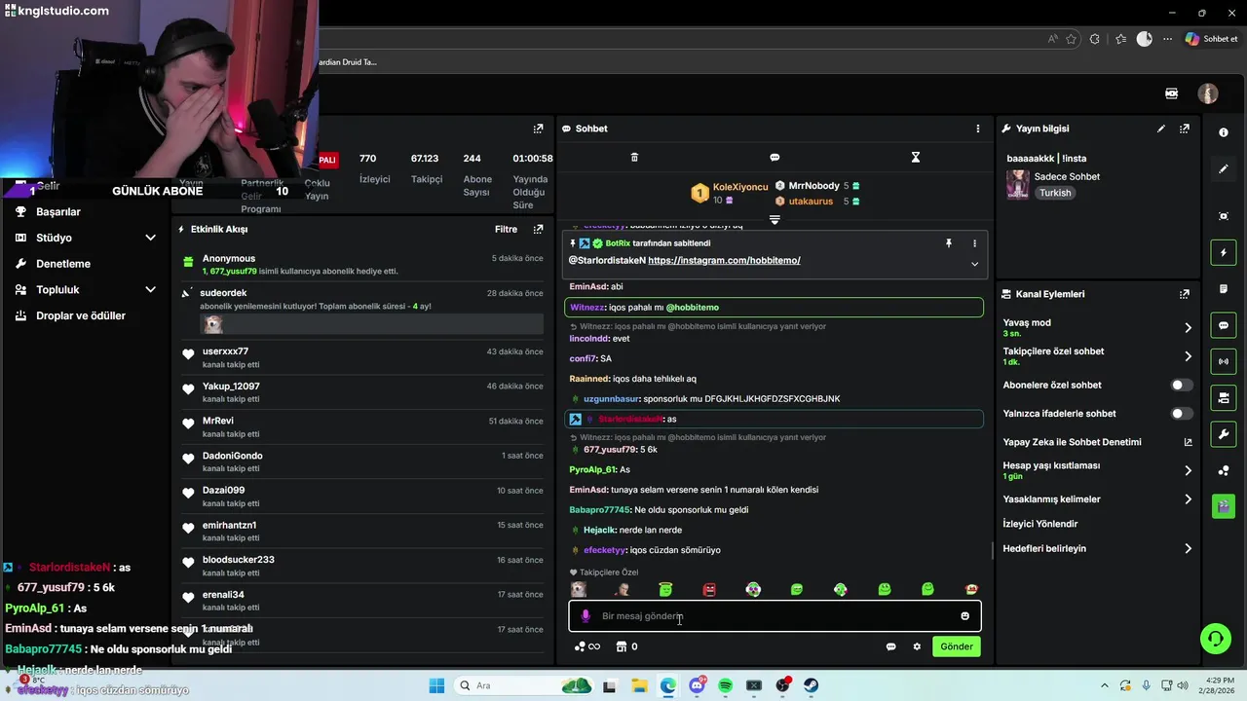1247x701 pixels.
Task: Open the instagram.com/hobbitemo link
Action: click(x=724, y=261)
